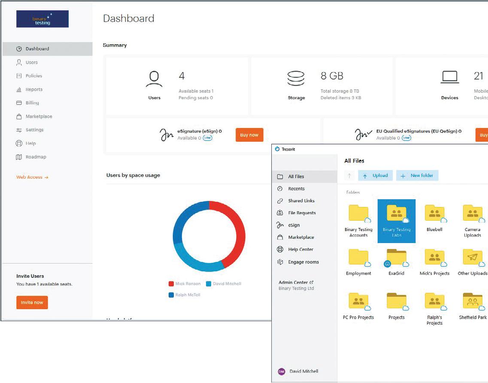Select the Binary Testing Labs folder
The image size is (488, 383).
pos(397,221)
